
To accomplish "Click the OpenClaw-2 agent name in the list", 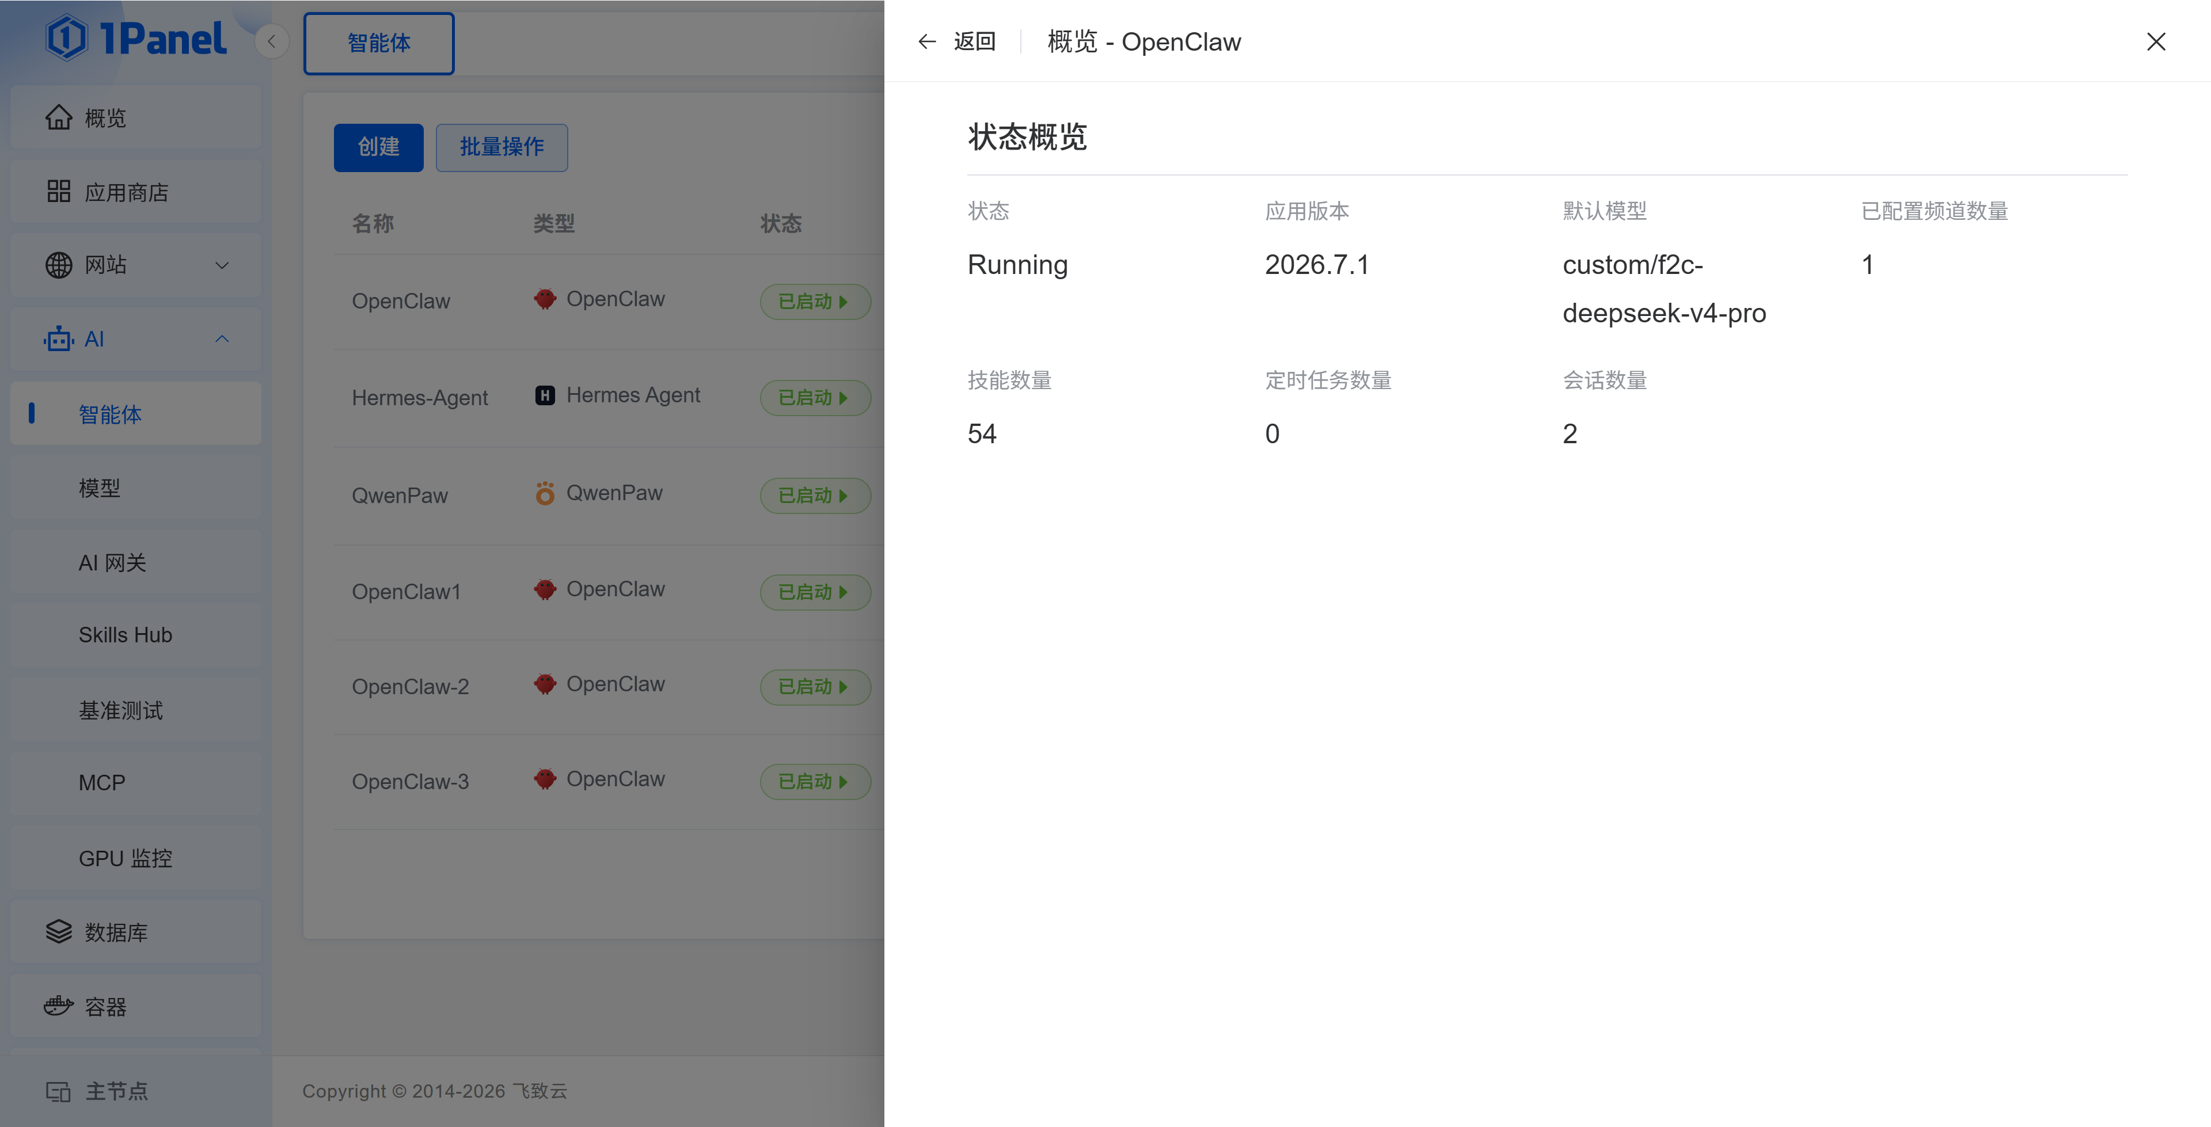I will [411, 687].
